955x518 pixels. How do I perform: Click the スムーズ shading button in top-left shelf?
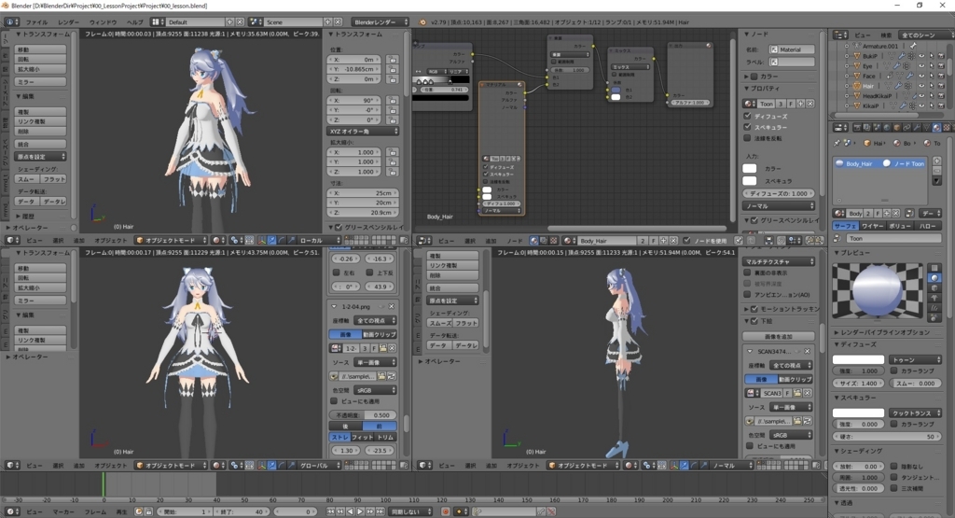[x=27, y=179]
